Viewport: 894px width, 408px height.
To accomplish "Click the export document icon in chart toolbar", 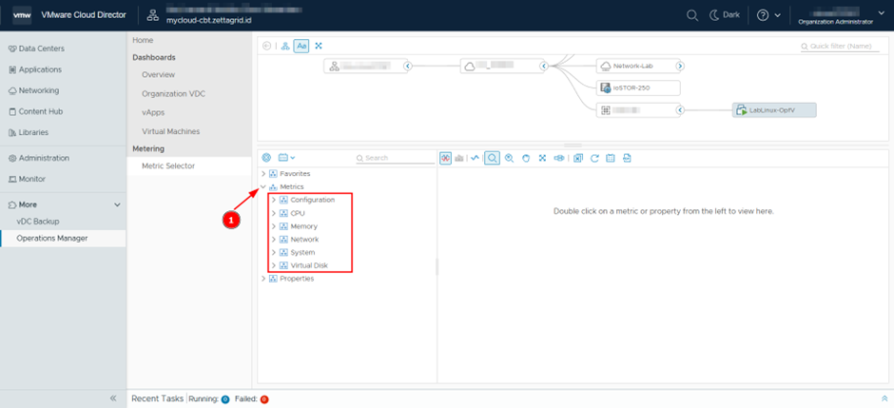I will (x=627, y=158).
